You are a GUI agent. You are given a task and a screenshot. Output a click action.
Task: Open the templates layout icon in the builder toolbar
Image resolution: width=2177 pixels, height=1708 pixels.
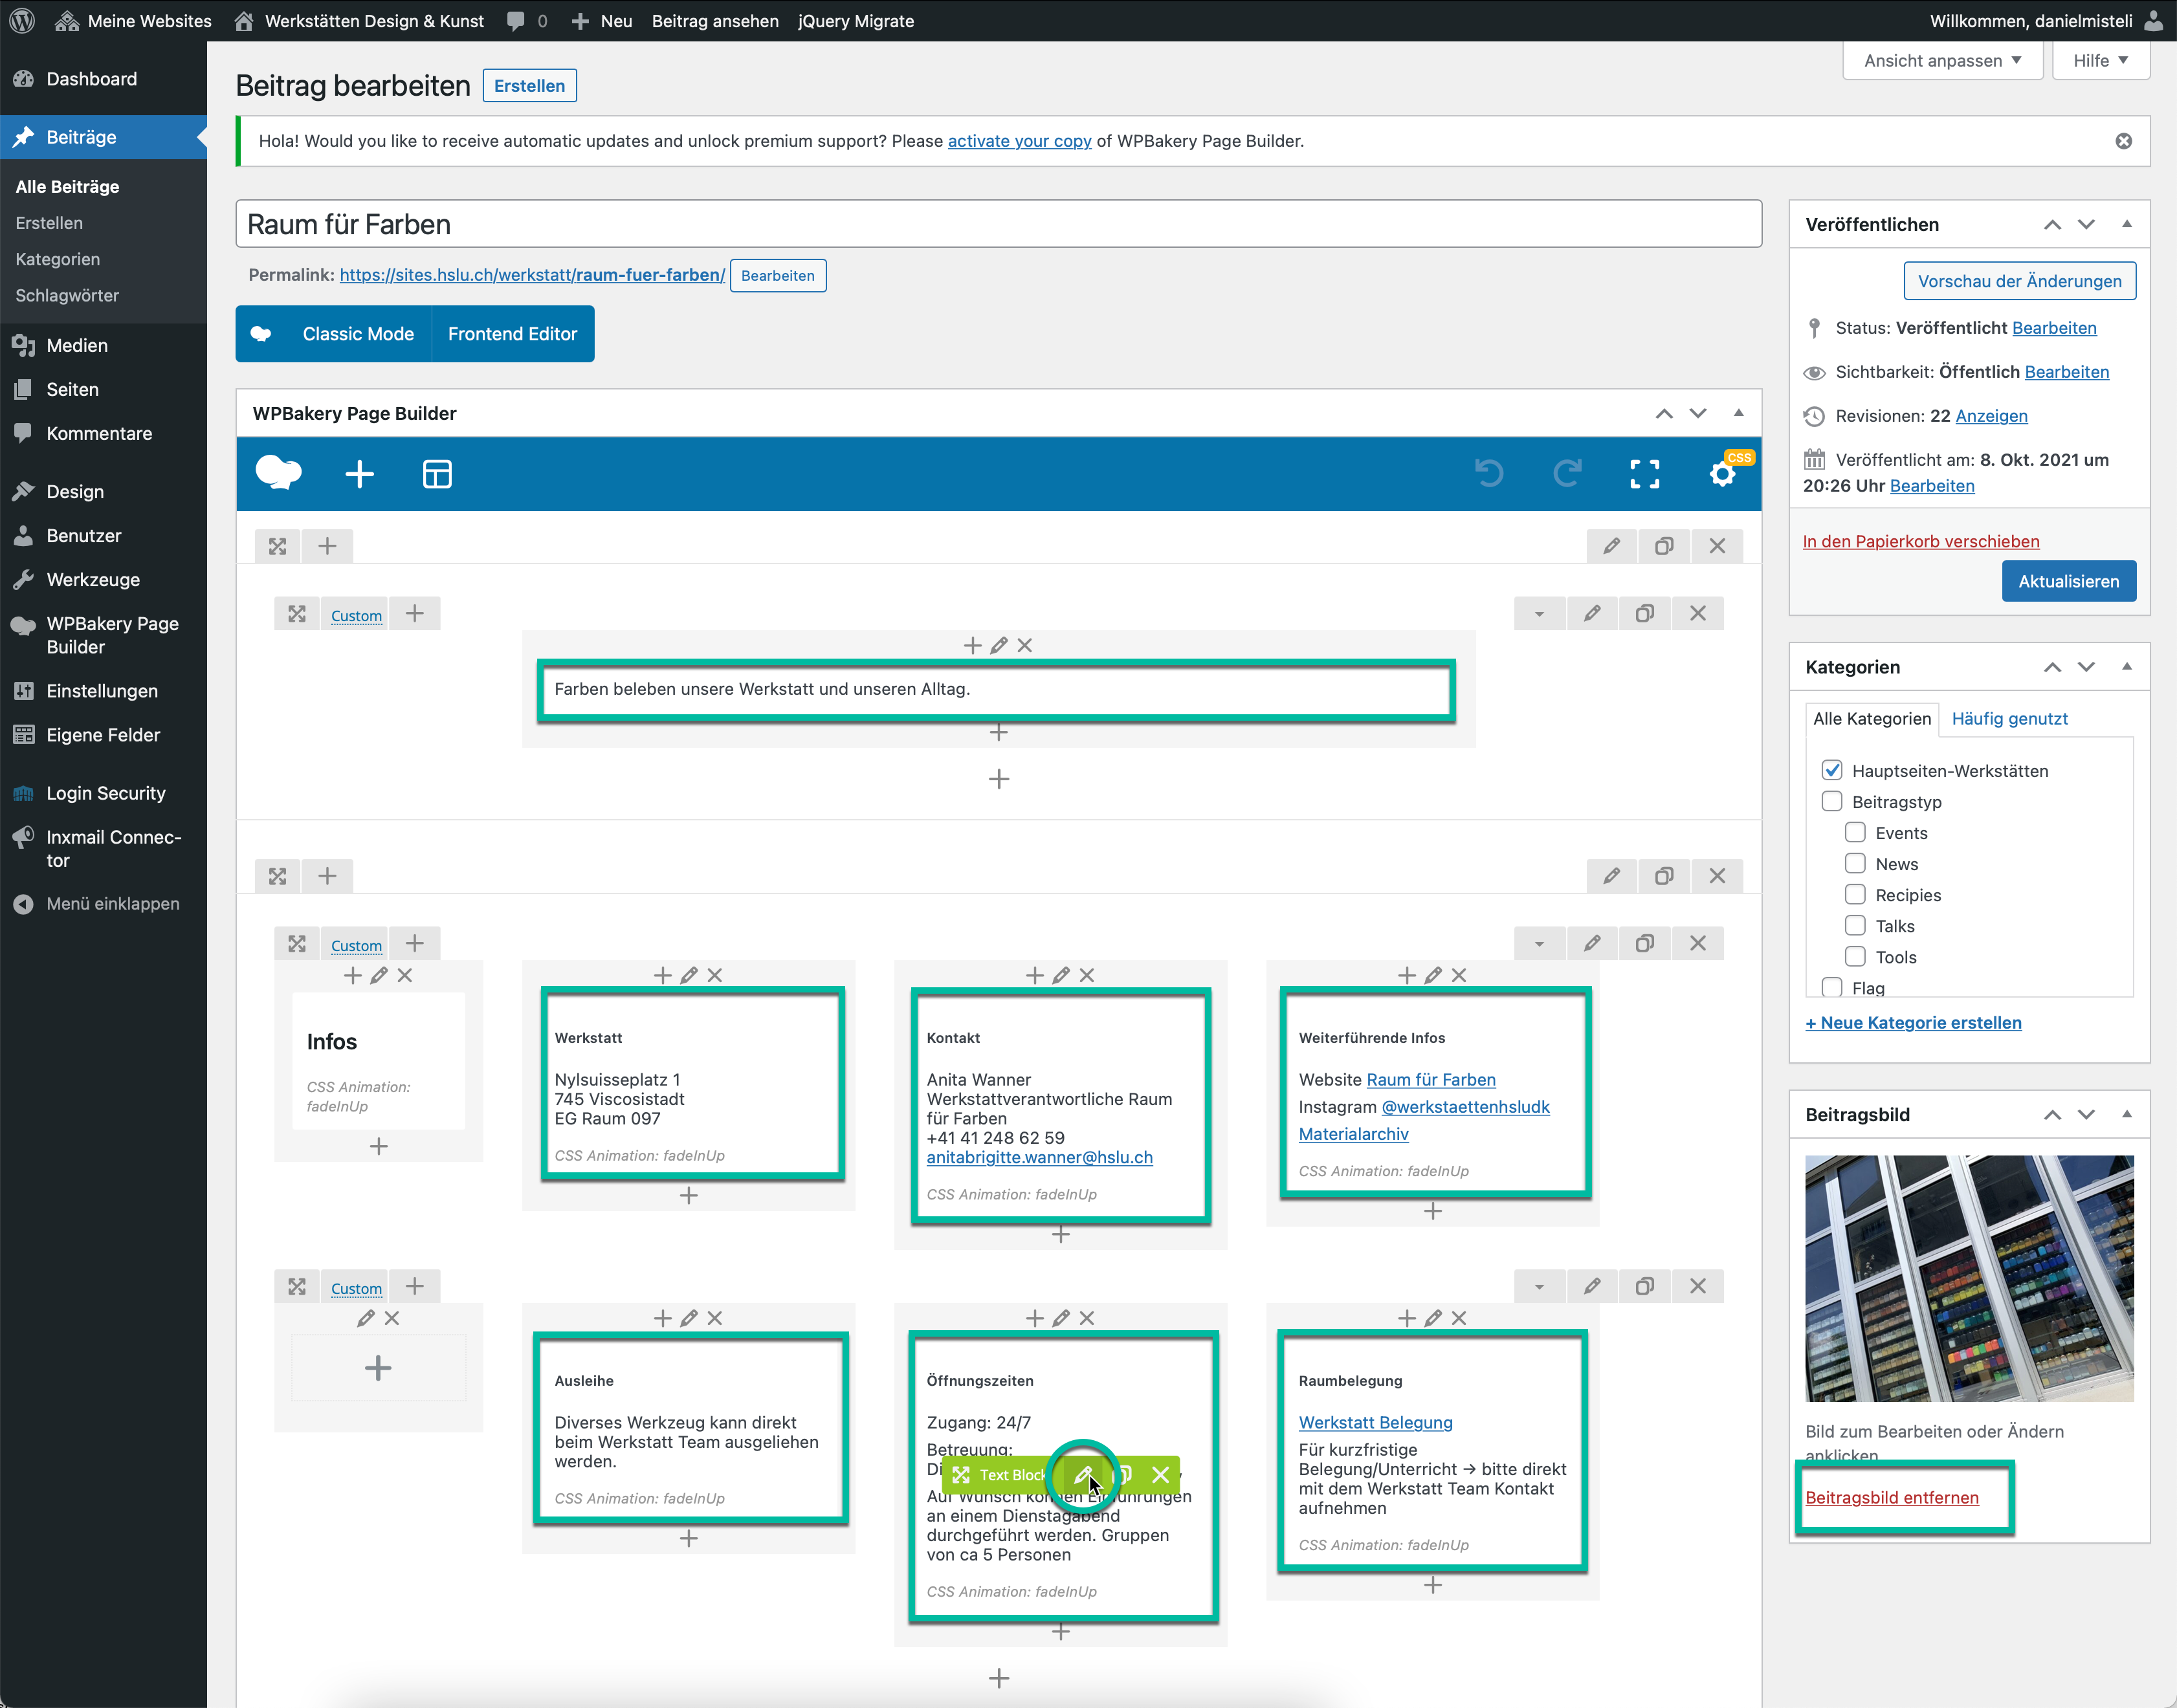[x=437, y=474]
